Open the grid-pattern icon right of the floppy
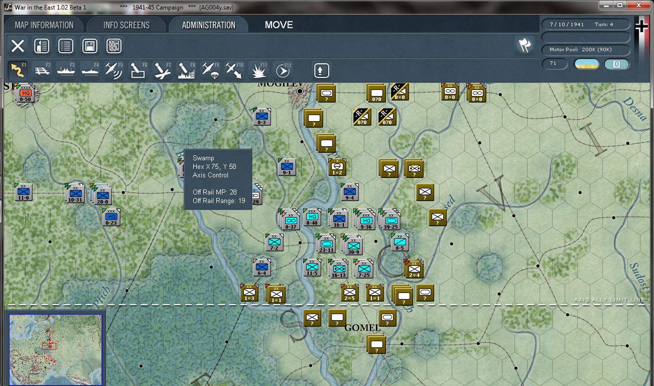The image size is (654, 386). point(114,46)
